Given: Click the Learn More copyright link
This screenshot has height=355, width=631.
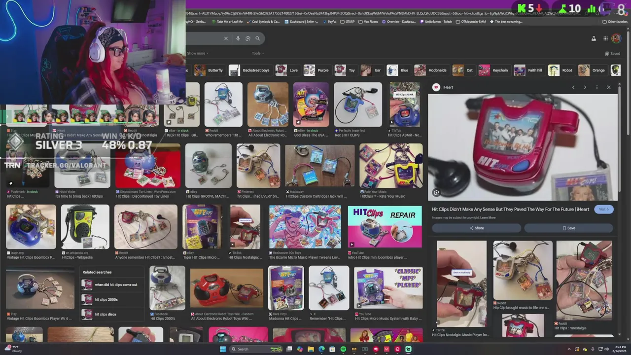Looking at the screenshot, I should point(488,218).
